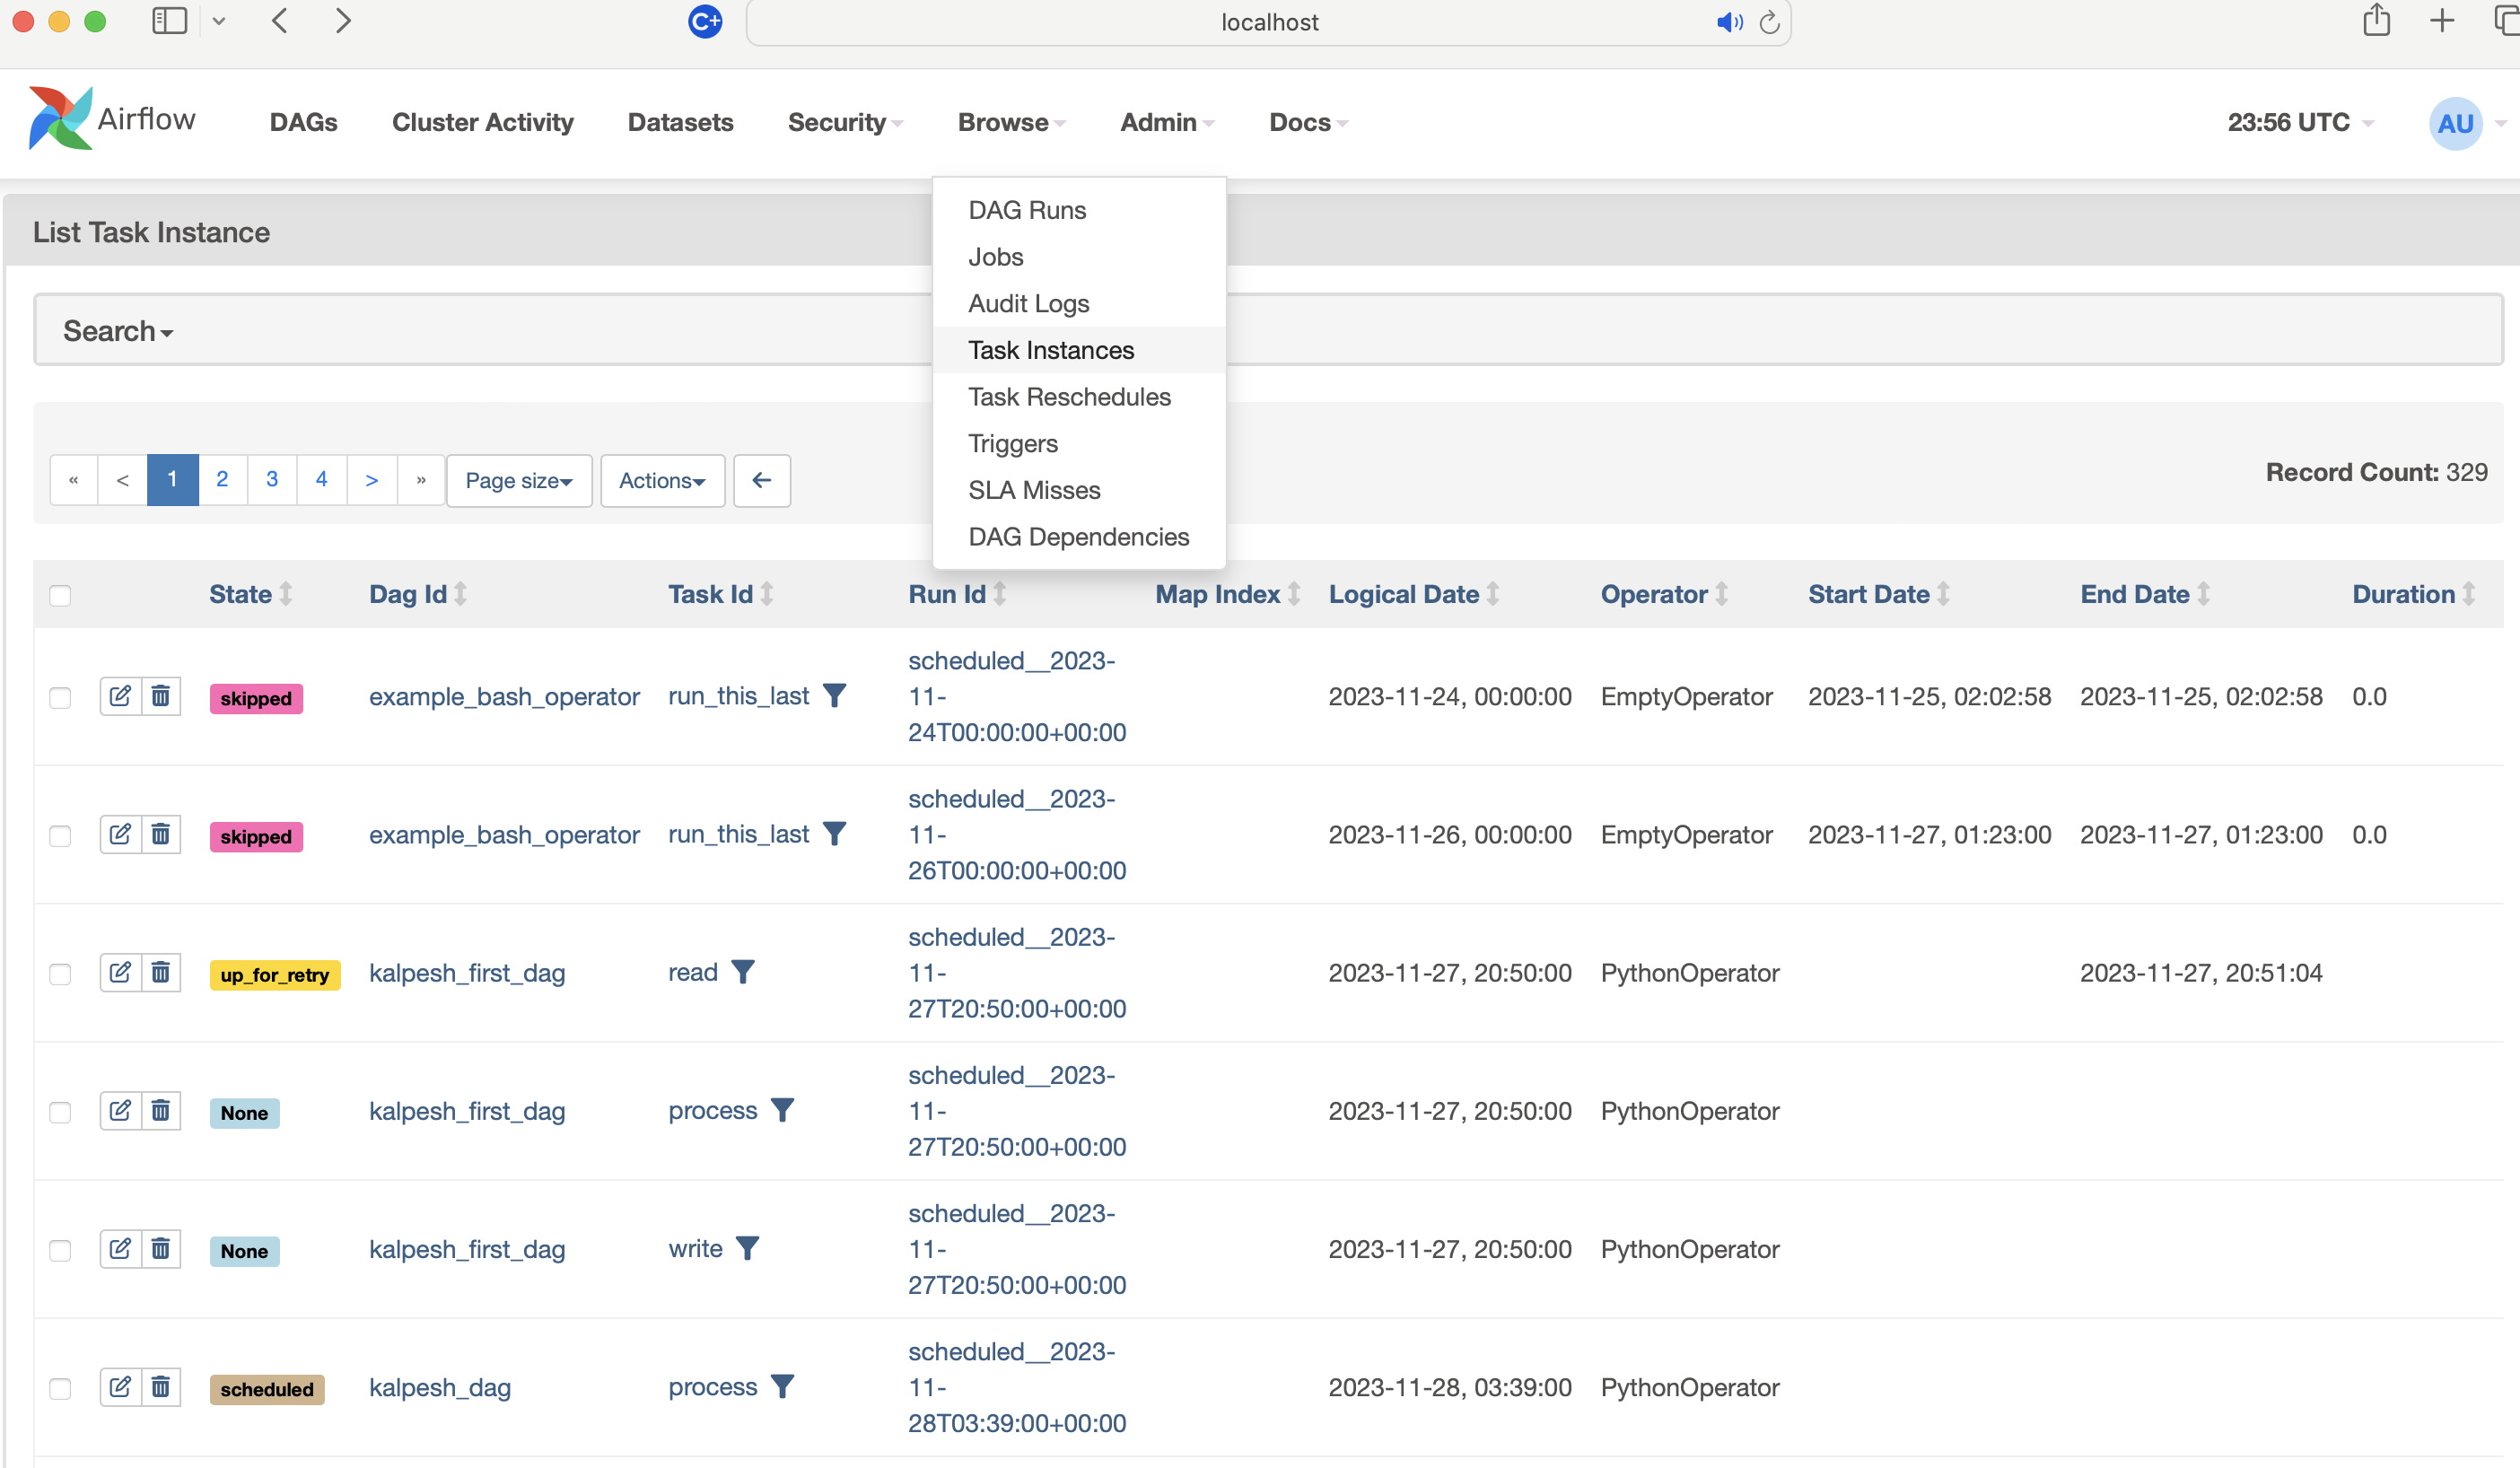Go to page 3 of results
The height and width of the screenshot is (1468, 2520).
pos(272,479)
